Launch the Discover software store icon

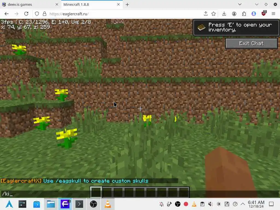click(x=37, y=204)
